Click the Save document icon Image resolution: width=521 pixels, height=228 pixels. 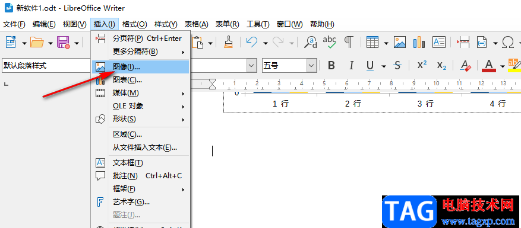point(63,43)
